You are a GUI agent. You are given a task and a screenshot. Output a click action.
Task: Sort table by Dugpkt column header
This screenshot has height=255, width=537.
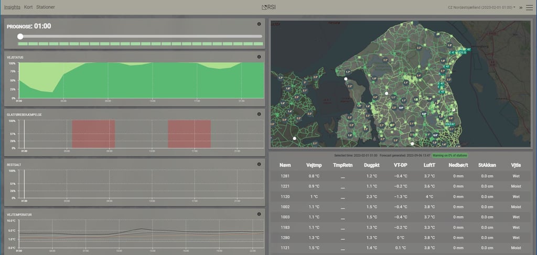point(372,165)
